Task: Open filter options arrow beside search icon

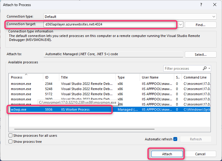Action: (209, 69)
